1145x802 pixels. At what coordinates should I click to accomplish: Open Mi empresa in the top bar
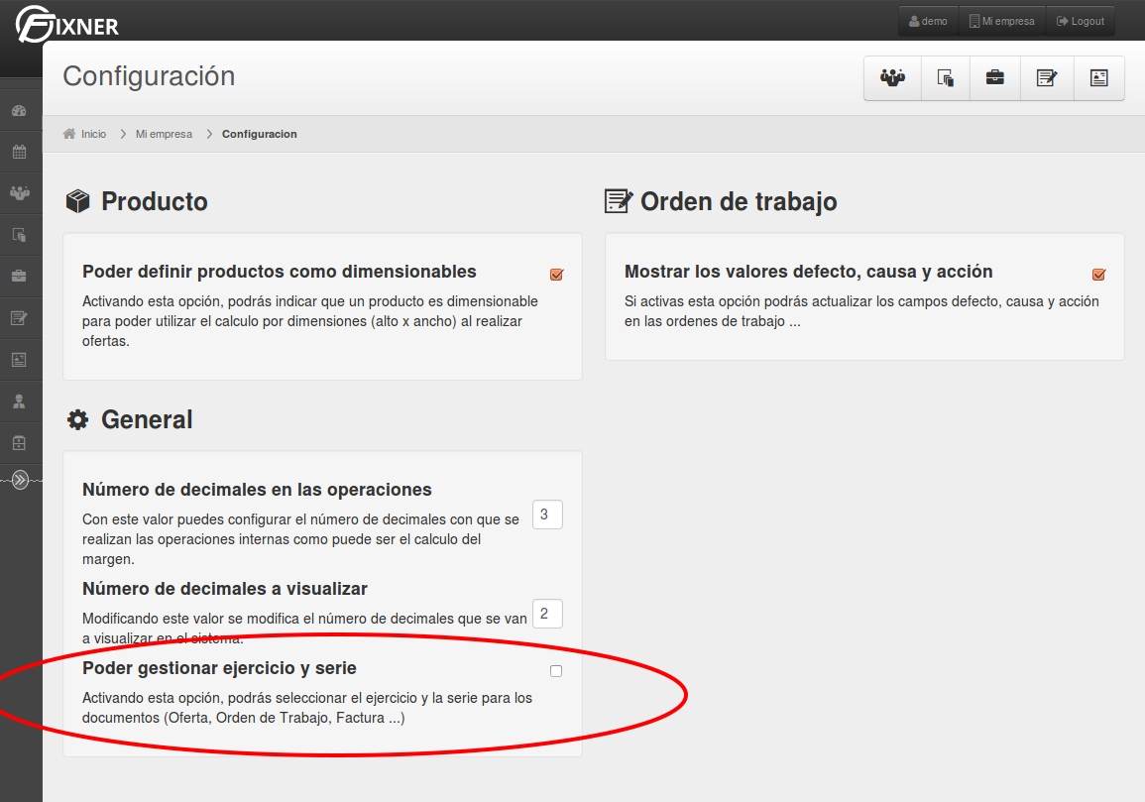click(1002, 21)
